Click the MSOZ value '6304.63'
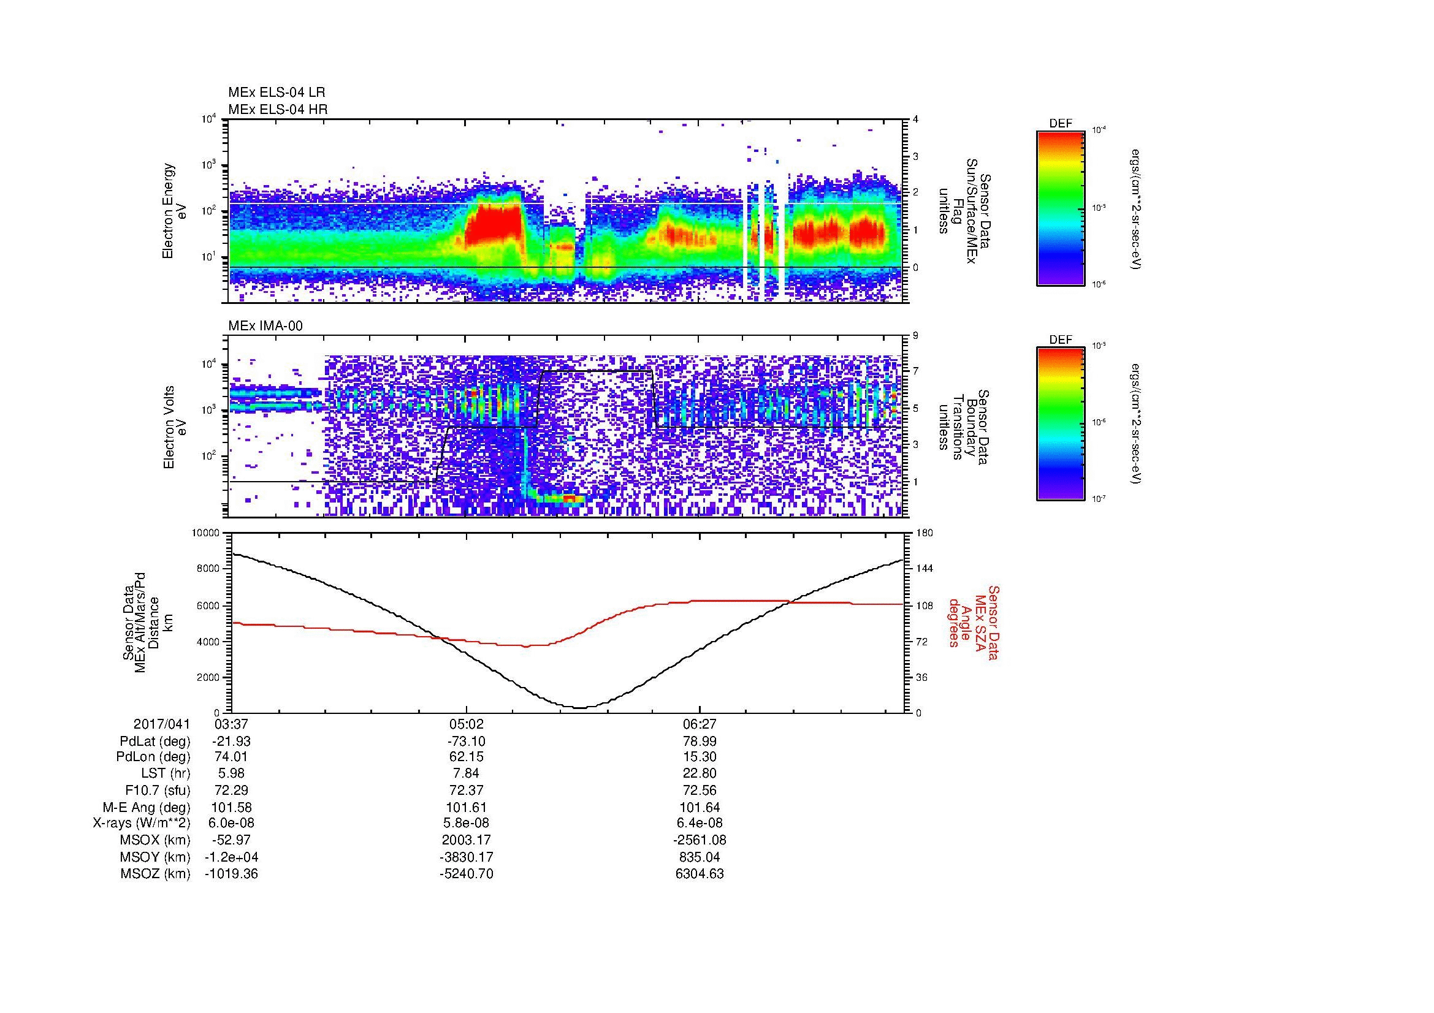1434x1013 pixels. coord(700,874)
